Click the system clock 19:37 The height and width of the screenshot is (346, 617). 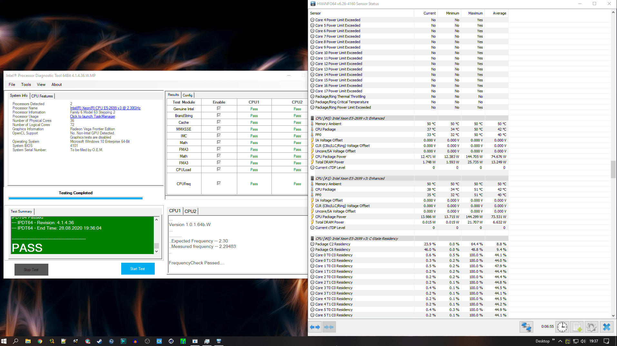click(x=593, y=341)
